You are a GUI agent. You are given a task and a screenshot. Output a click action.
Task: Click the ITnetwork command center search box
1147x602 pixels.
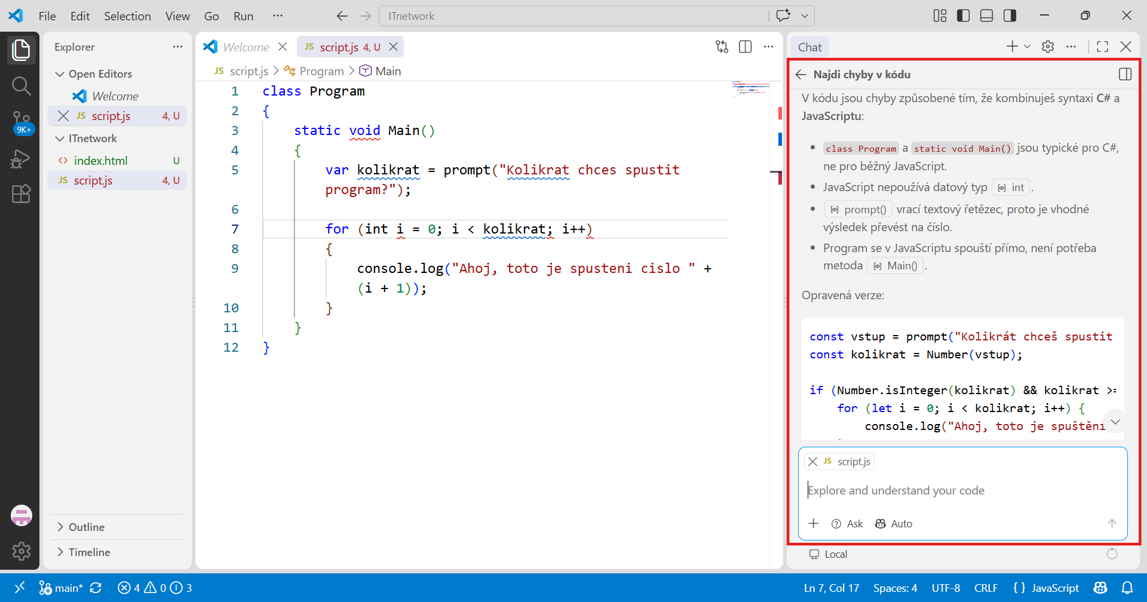573,16
